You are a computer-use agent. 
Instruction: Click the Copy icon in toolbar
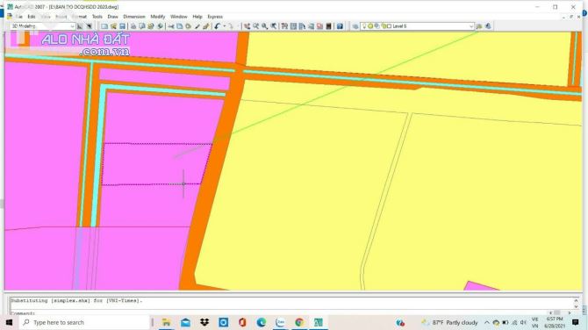pos(180,26)
